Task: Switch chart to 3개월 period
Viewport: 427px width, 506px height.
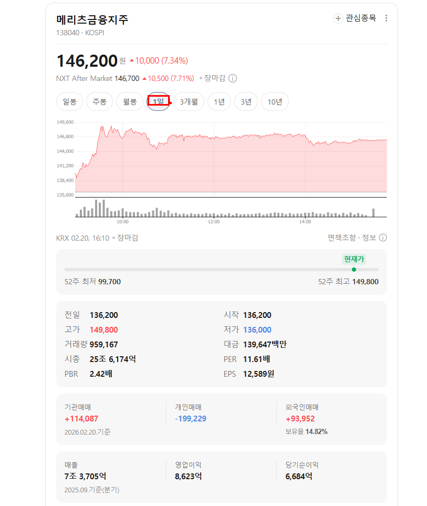Action: click(x=189, y=101)
